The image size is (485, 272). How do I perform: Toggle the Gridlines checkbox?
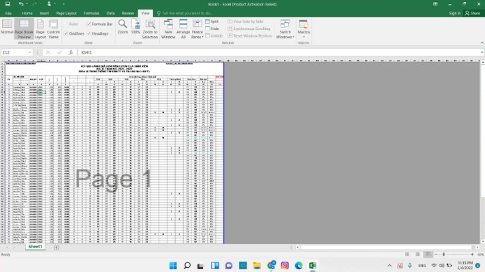tap(66, 33)
